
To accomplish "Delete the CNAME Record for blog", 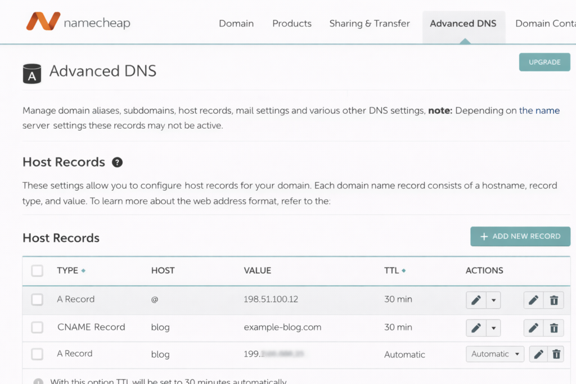I will tap(554, 327).
